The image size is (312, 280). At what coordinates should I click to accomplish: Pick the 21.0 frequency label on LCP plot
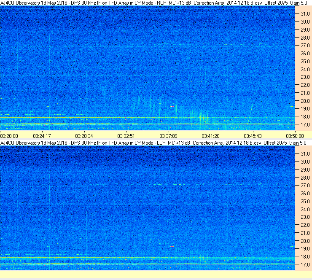click(305, 233)
